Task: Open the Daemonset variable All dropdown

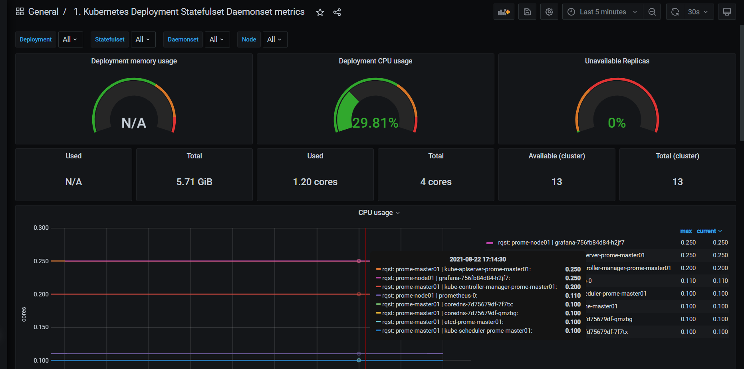Action: click(x=217, y=39)
